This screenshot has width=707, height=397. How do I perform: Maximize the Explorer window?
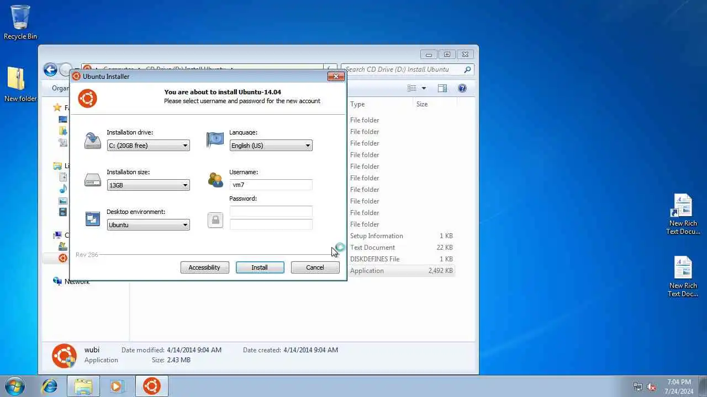[447, 55]
